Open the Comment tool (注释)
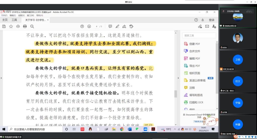Viewport: 257px width, 139px height. tap(189, 88)
